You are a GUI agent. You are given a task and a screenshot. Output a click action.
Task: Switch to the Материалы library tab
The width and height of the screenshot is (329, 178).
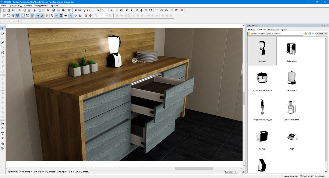tap(273, 30)
